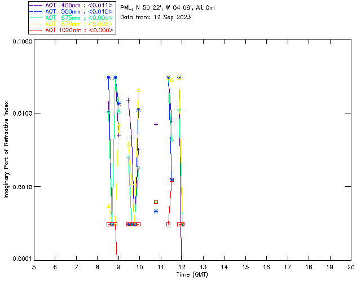
Task: Click the isolated red square marker between 10 and 11
Action: click(x=156, y=202)
